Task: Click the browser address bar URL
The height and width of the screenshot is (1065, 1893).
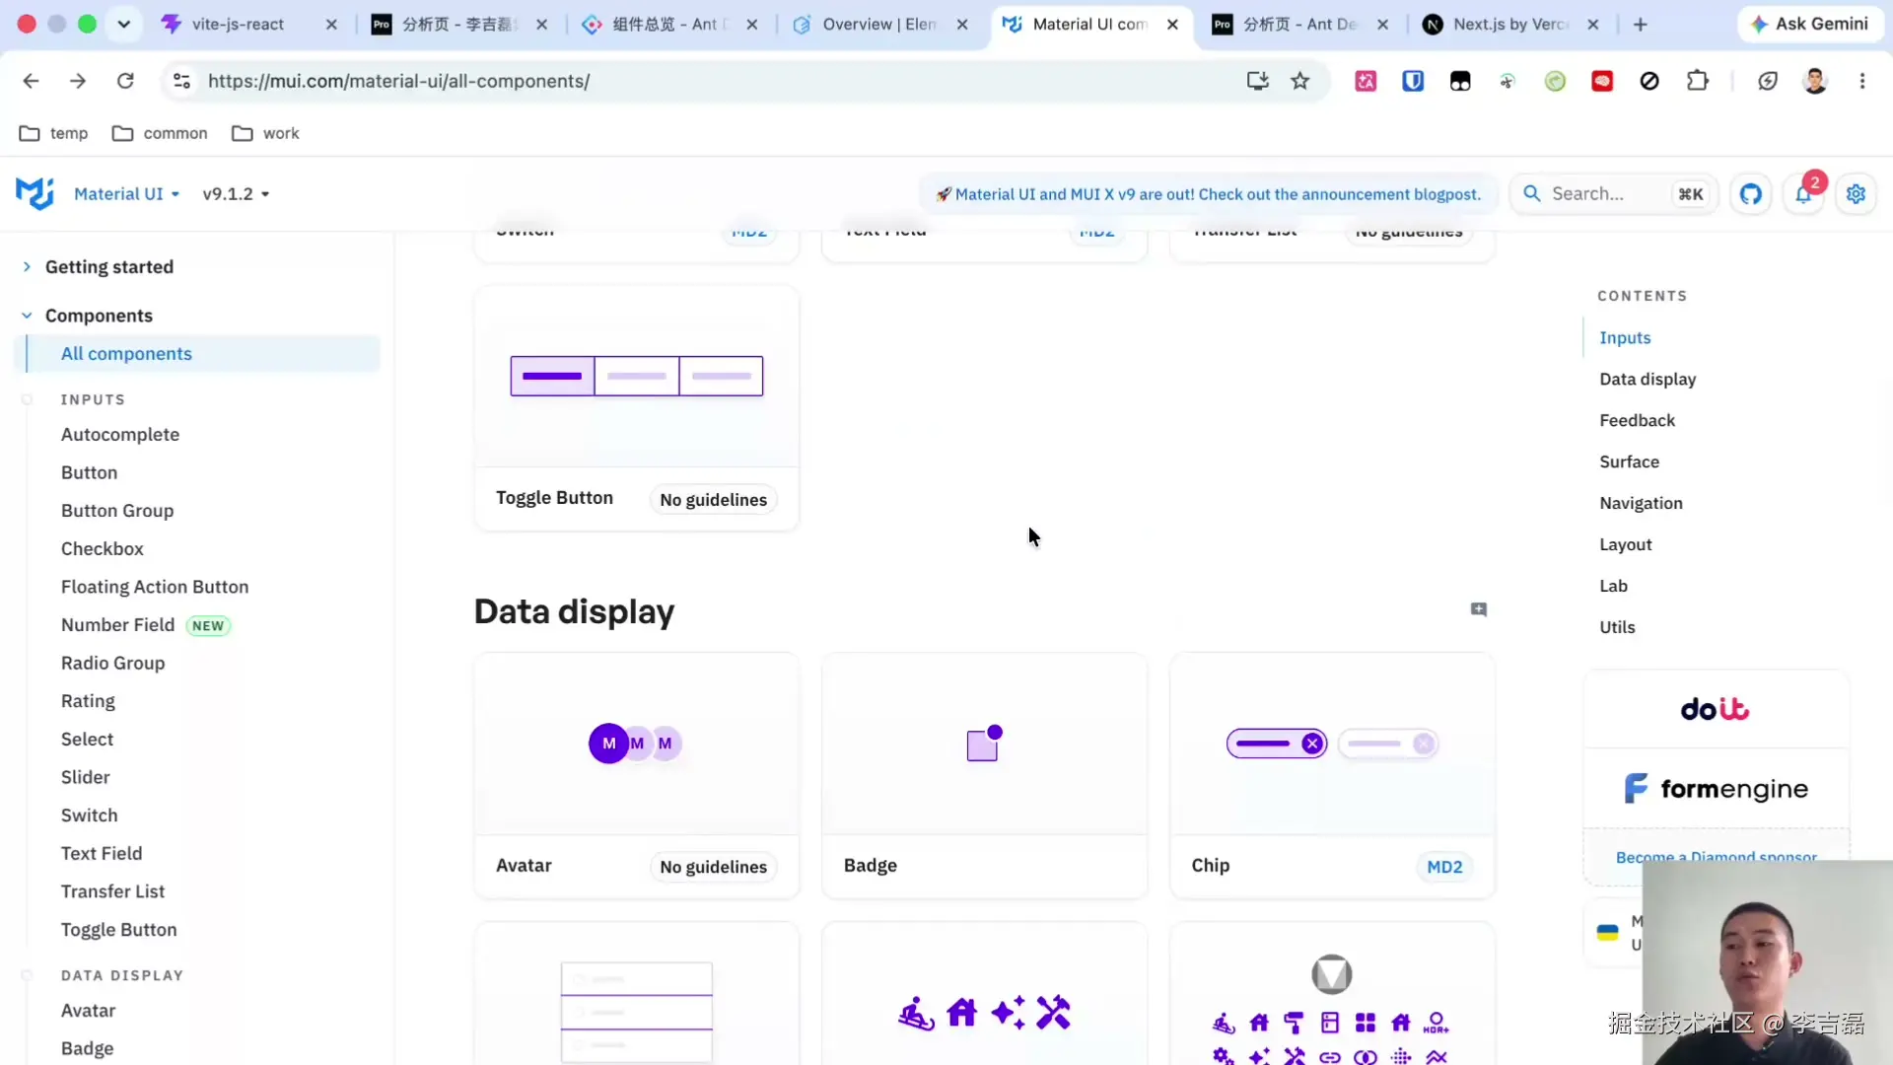Action: [x=398, y=81]
